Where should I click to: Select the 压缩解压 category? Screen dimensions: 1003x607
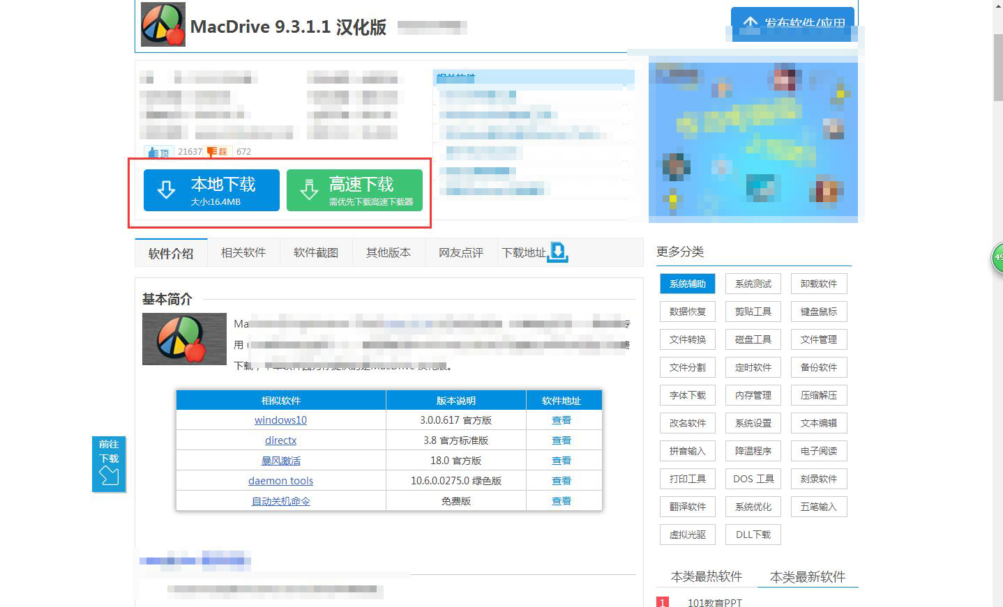click(x=819, y=395)
